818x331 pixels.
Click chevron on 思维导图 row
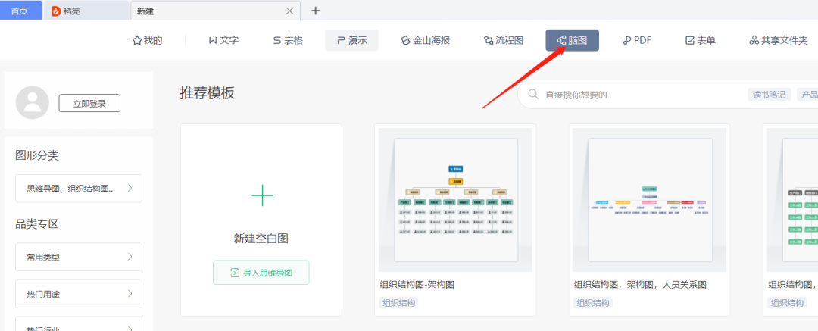pyautogui.click(x=130, y=188)
